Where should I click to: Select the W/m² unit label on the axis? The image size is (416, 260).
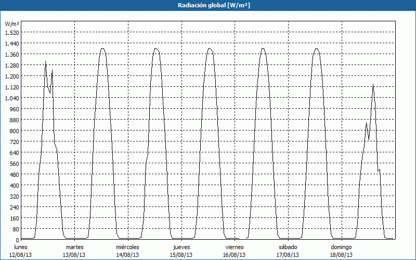(x=11, y=24)
